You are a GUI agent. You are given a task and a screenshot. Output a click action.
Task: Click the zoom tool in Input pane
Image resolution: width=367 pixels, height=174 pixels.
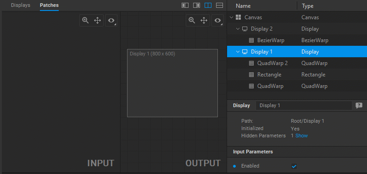85,20
